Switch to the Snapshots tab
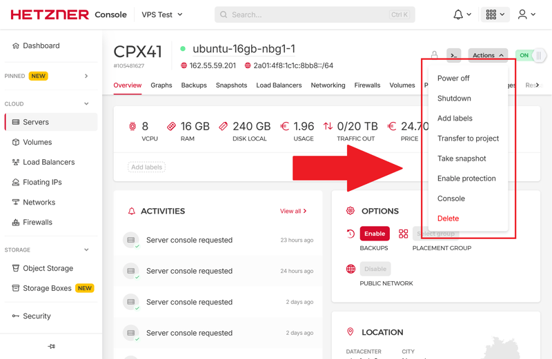 (x=231, y=85)
